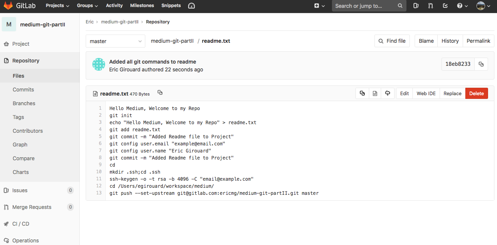This screenshot has width=497, height=245.
Task: Click the Edit button
Action: (x=404, y=93)
